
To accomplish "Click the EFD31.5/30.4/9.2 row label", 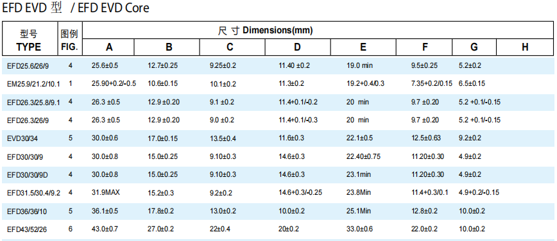I will coord(33,193).
